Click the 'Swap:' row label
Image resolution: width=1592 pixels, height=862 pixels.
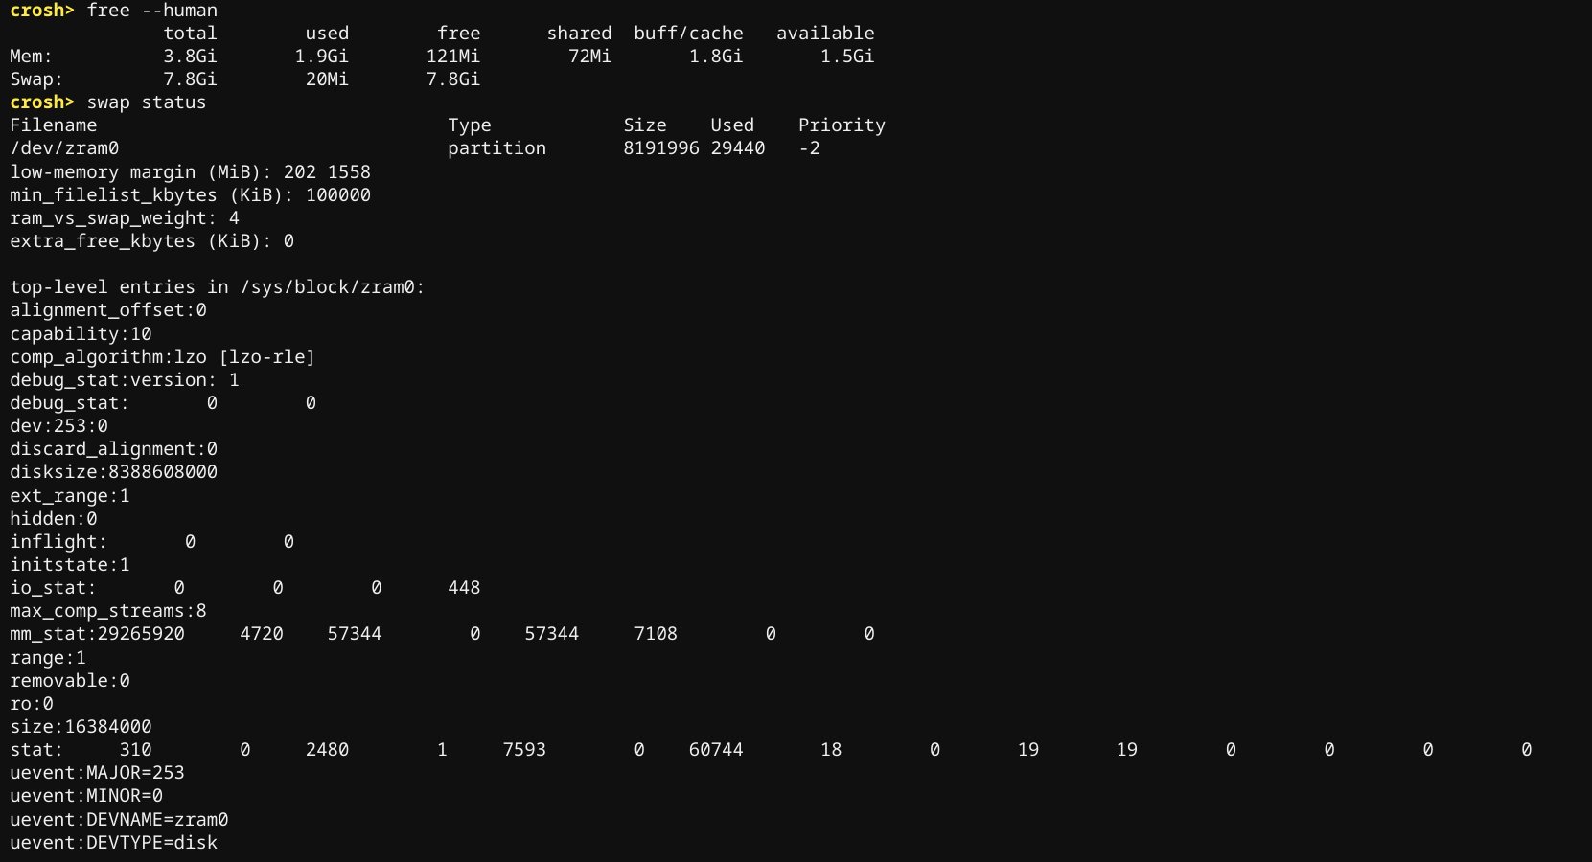pos(36,79)
